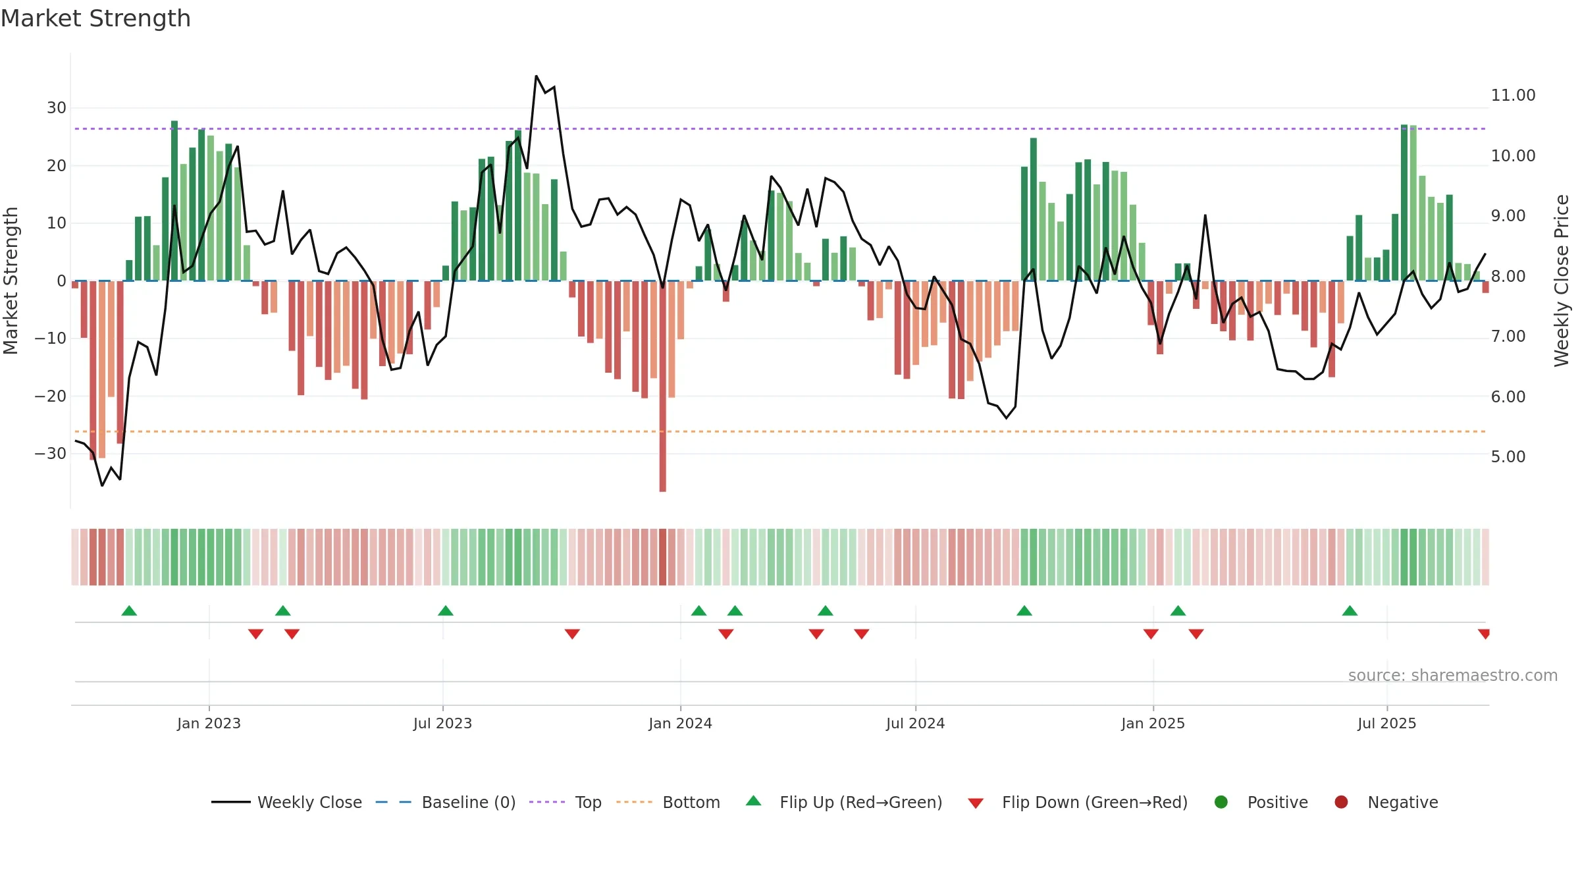Select the Flip Up (Red→Green) legend label
Image resolution: width=1580 pixels, height=889 pixels.
(861, 802)
